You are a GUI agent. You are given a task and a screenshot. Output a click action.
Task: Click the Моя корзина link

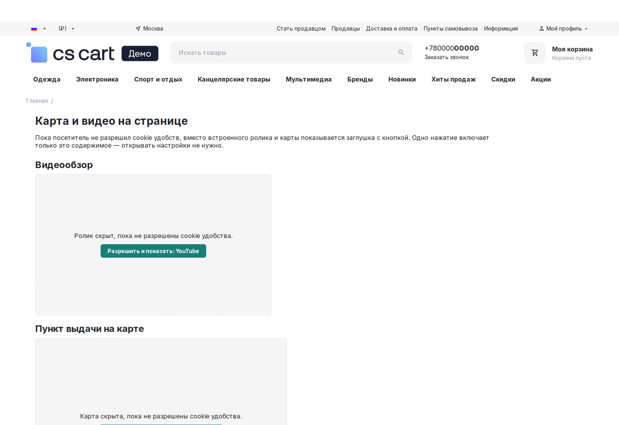[x=573, y=49]
